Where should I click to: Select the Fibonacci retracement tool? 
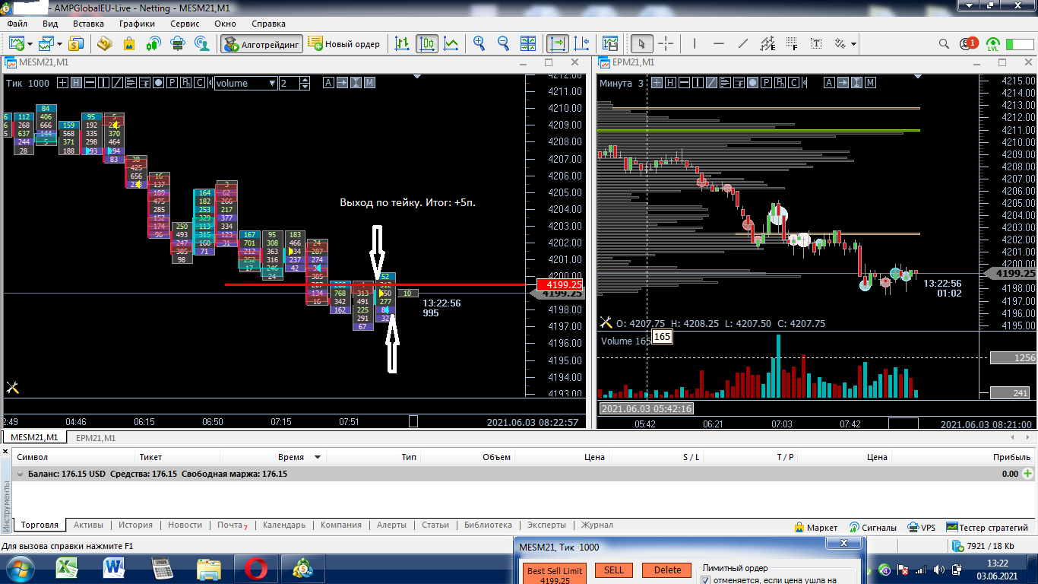[792, 43]
